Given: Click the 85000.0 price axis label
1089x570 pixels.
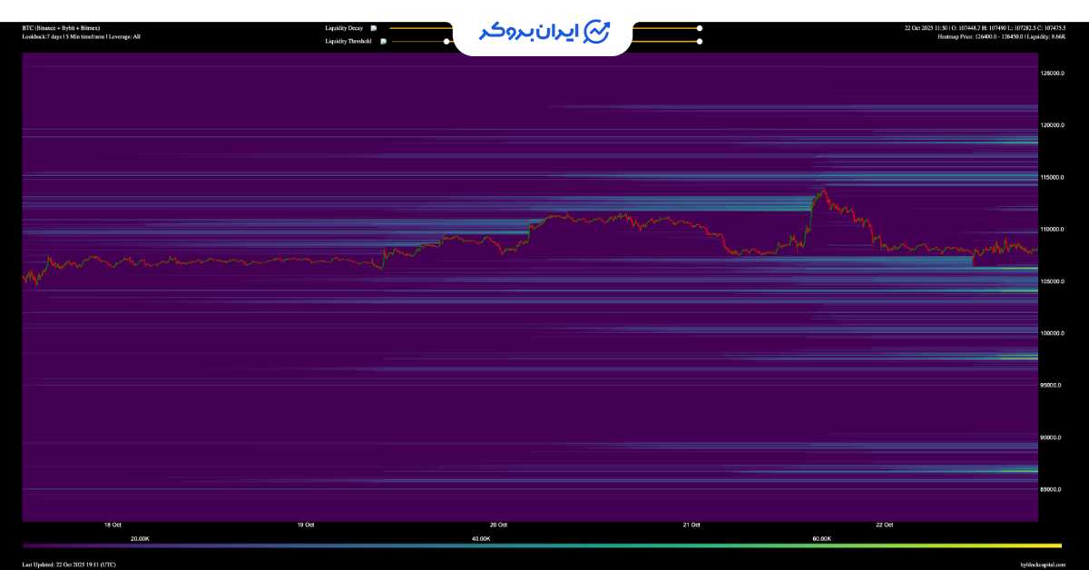Looking at the screenshot, I should tap(1051, 490).
